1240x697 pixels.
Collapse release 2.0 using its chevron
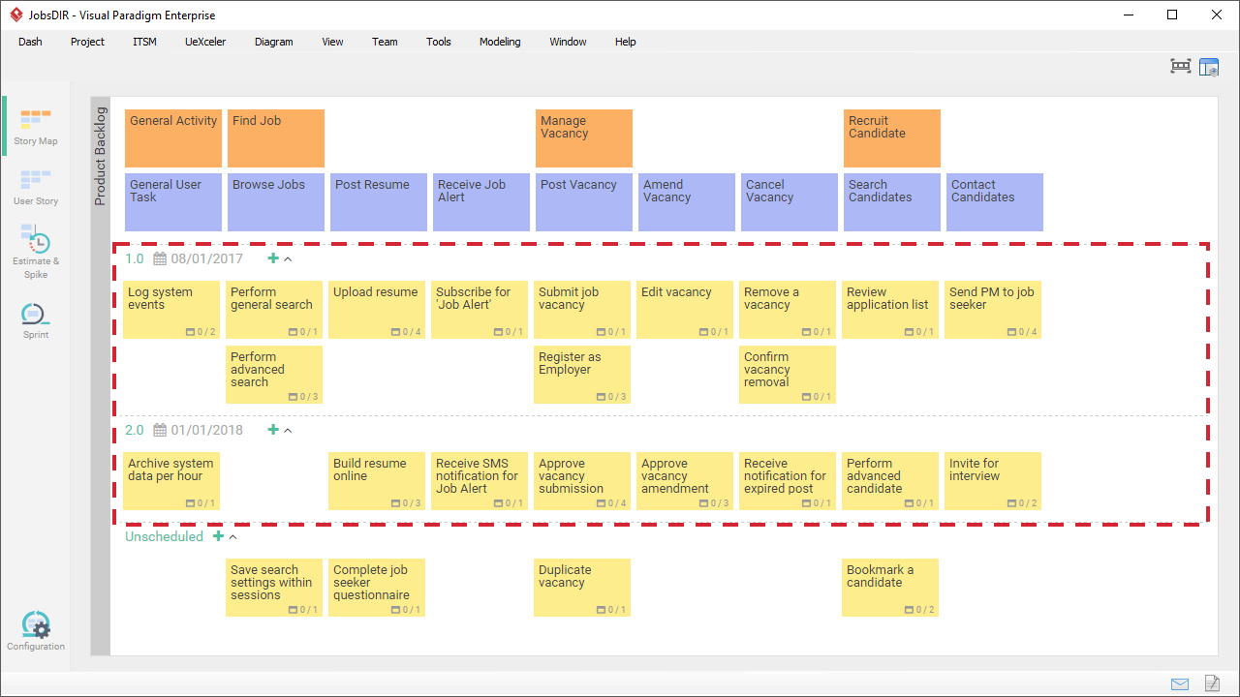click(288, 431)
